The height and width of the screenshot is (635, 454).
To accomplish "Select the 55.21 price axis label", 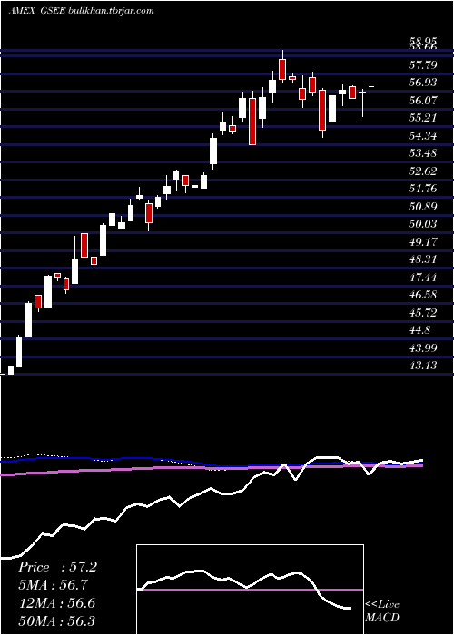I will (423, 118).
